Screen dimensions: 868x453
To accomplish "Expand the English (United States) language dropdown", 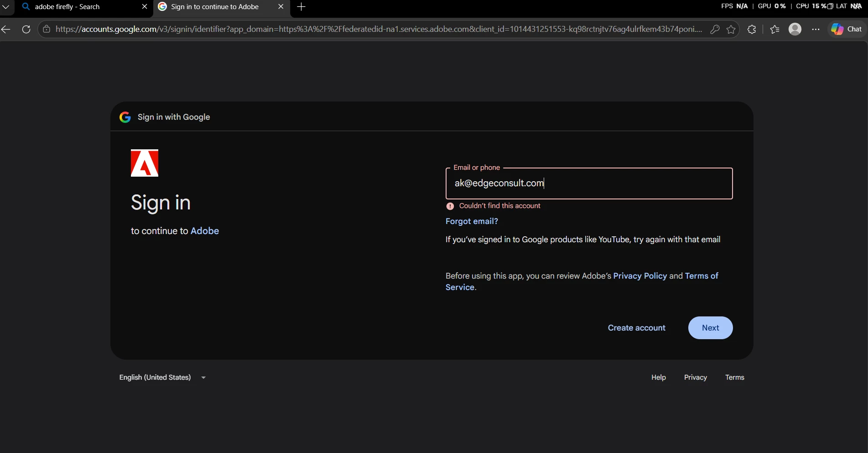I will coord(163,377).
